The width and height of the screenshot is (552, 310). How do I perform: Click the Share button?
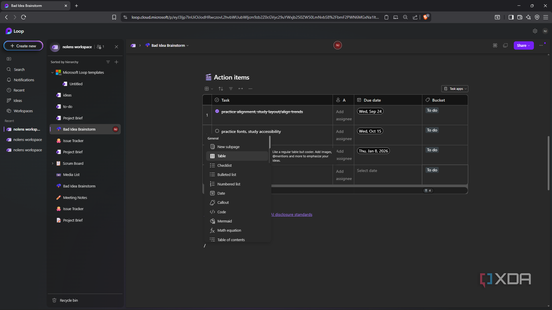coord(523,45)
